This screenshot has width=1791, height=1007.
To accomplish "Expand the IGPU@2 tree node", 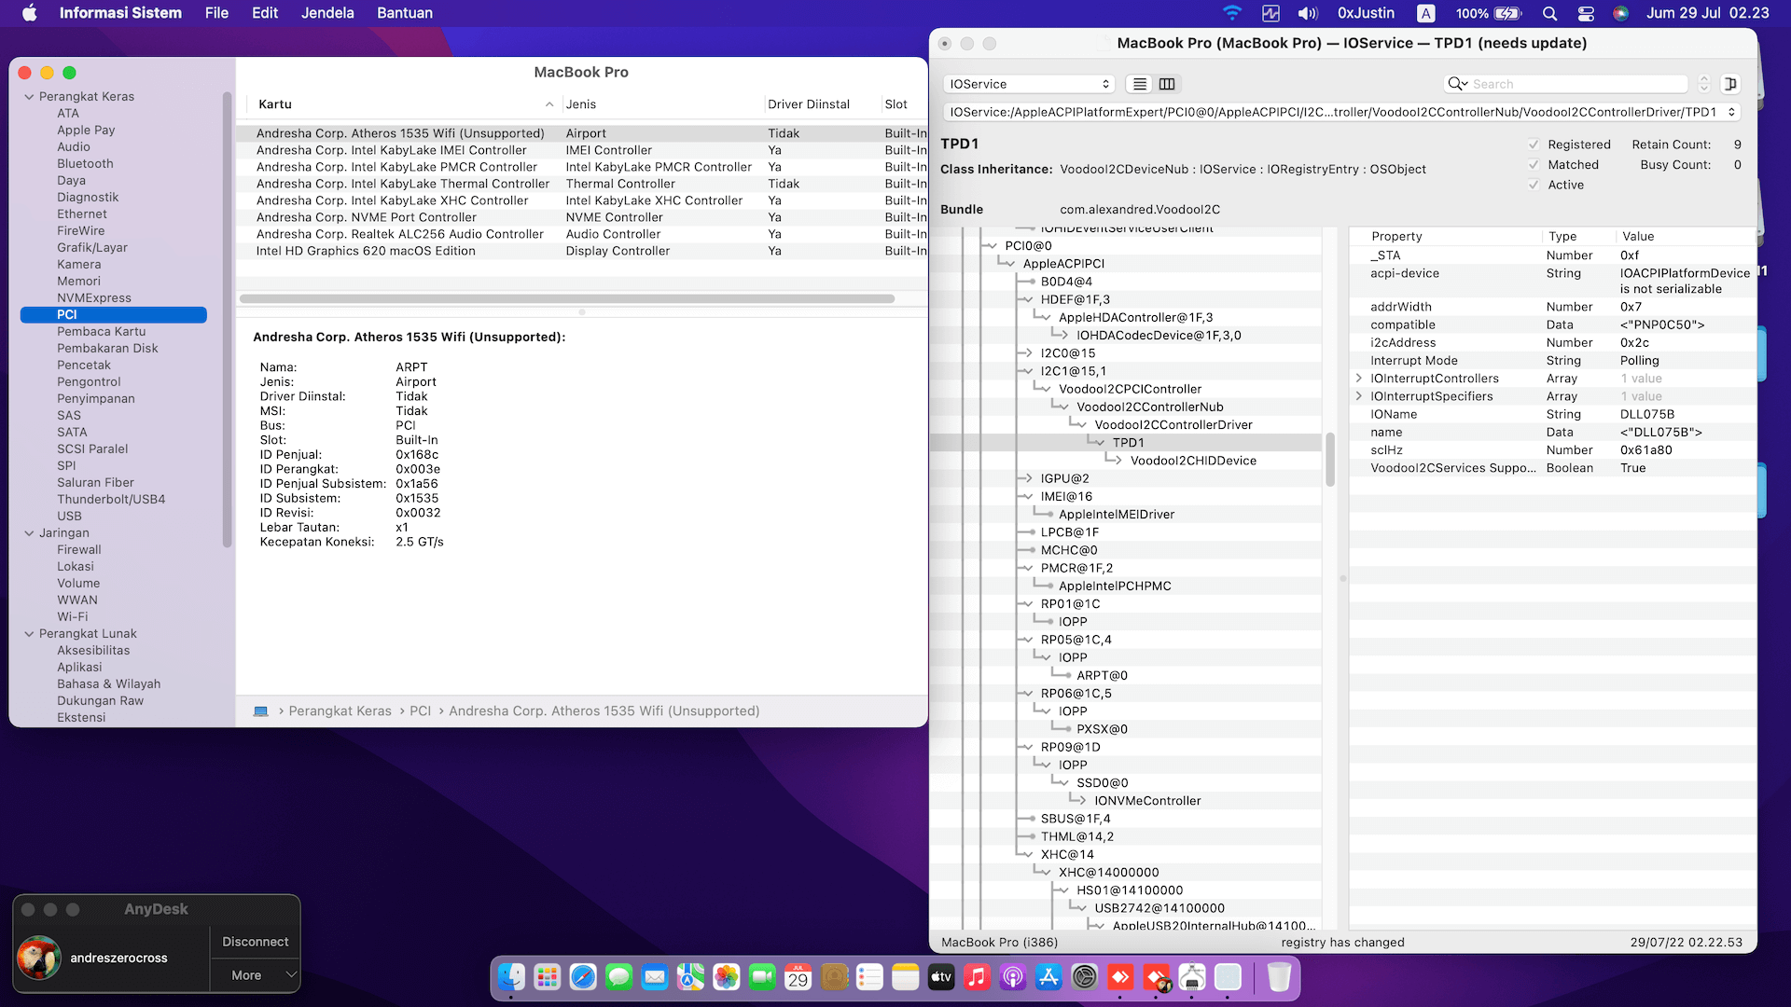I will [1026, 478].
